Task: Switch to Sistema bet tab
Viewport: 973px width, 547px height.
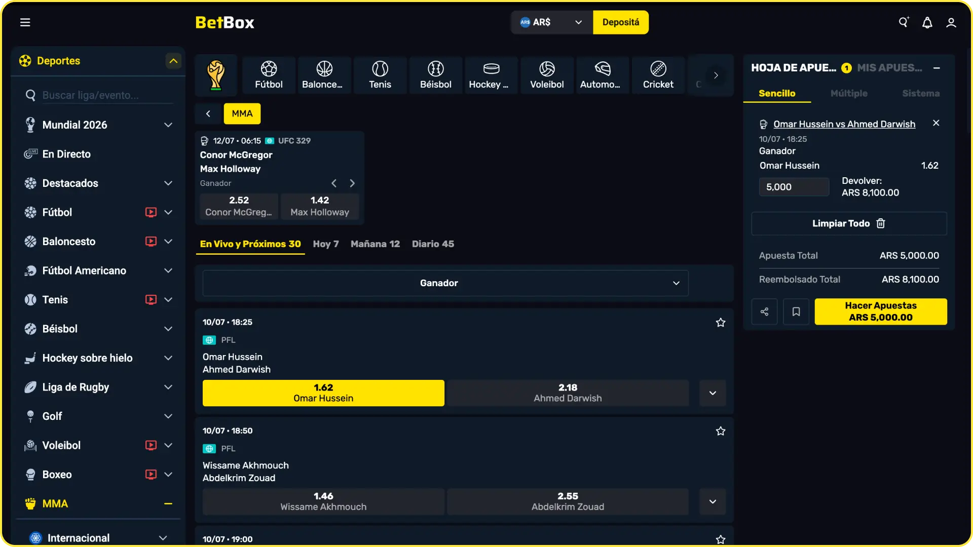Action: pos(921,93)
